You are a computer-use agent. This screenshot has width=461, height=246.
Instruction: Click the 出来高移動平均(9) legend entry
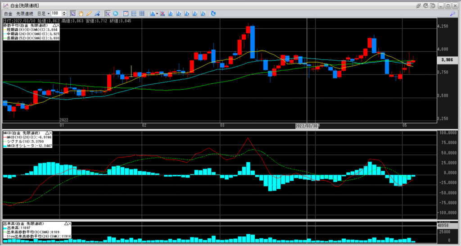(32, 232)
